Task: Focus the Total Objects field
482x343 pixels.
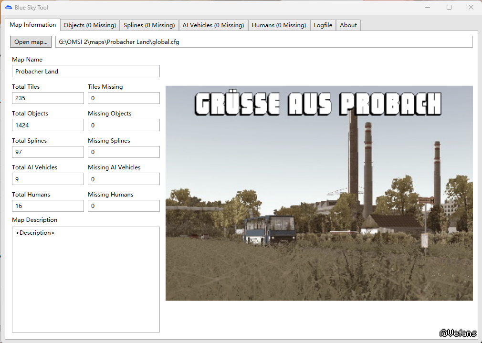Action: coord(48,125)
